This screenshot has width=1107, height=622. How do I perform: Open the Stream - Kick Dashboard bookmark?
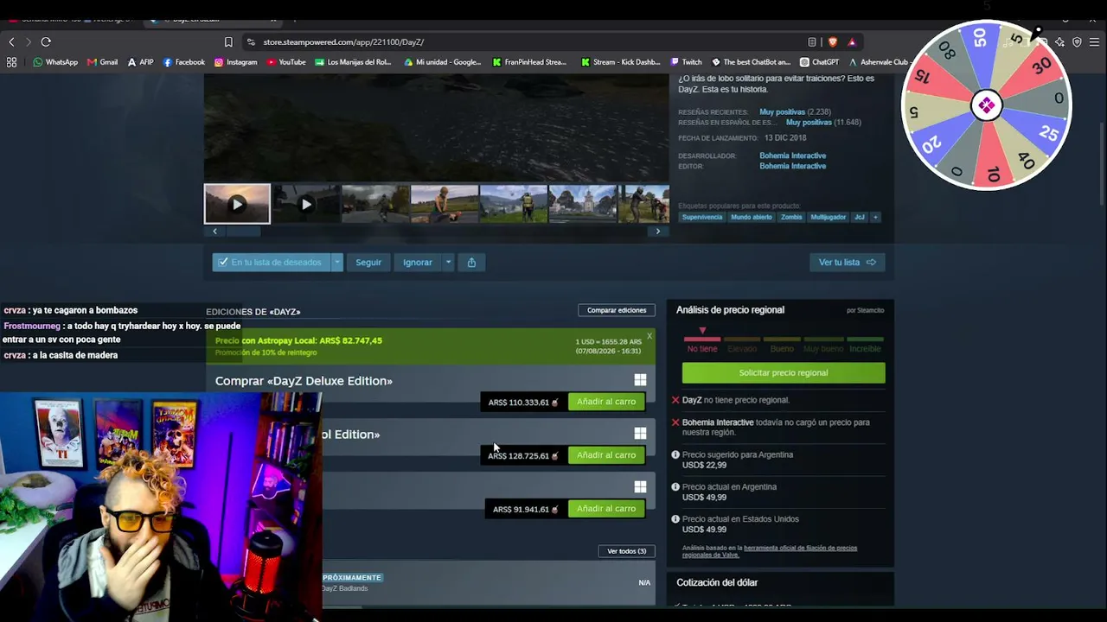[x=621, y=62]
